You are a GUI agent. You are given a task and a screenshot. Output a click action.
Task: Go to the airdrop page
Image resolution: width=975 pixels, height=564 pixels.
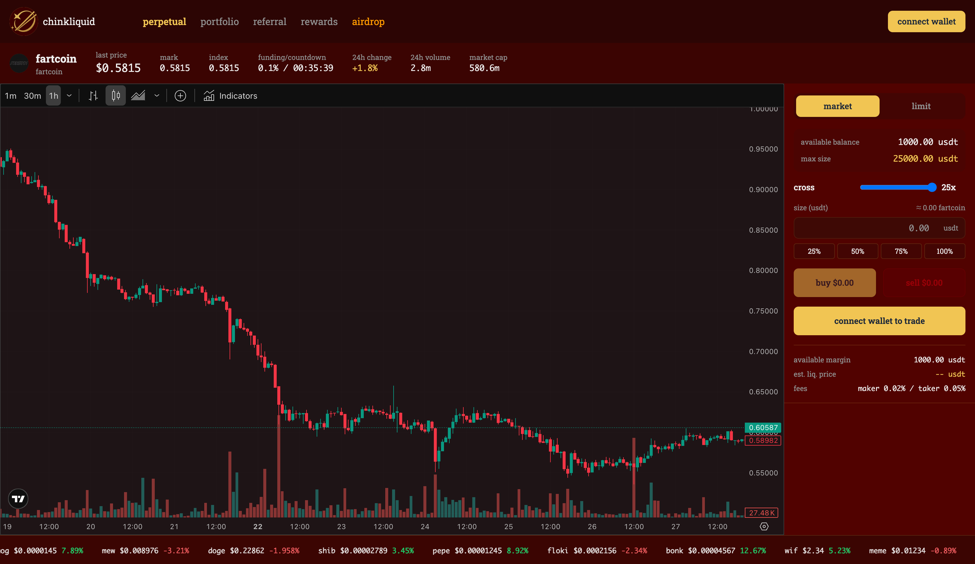[x=368, y=22]
